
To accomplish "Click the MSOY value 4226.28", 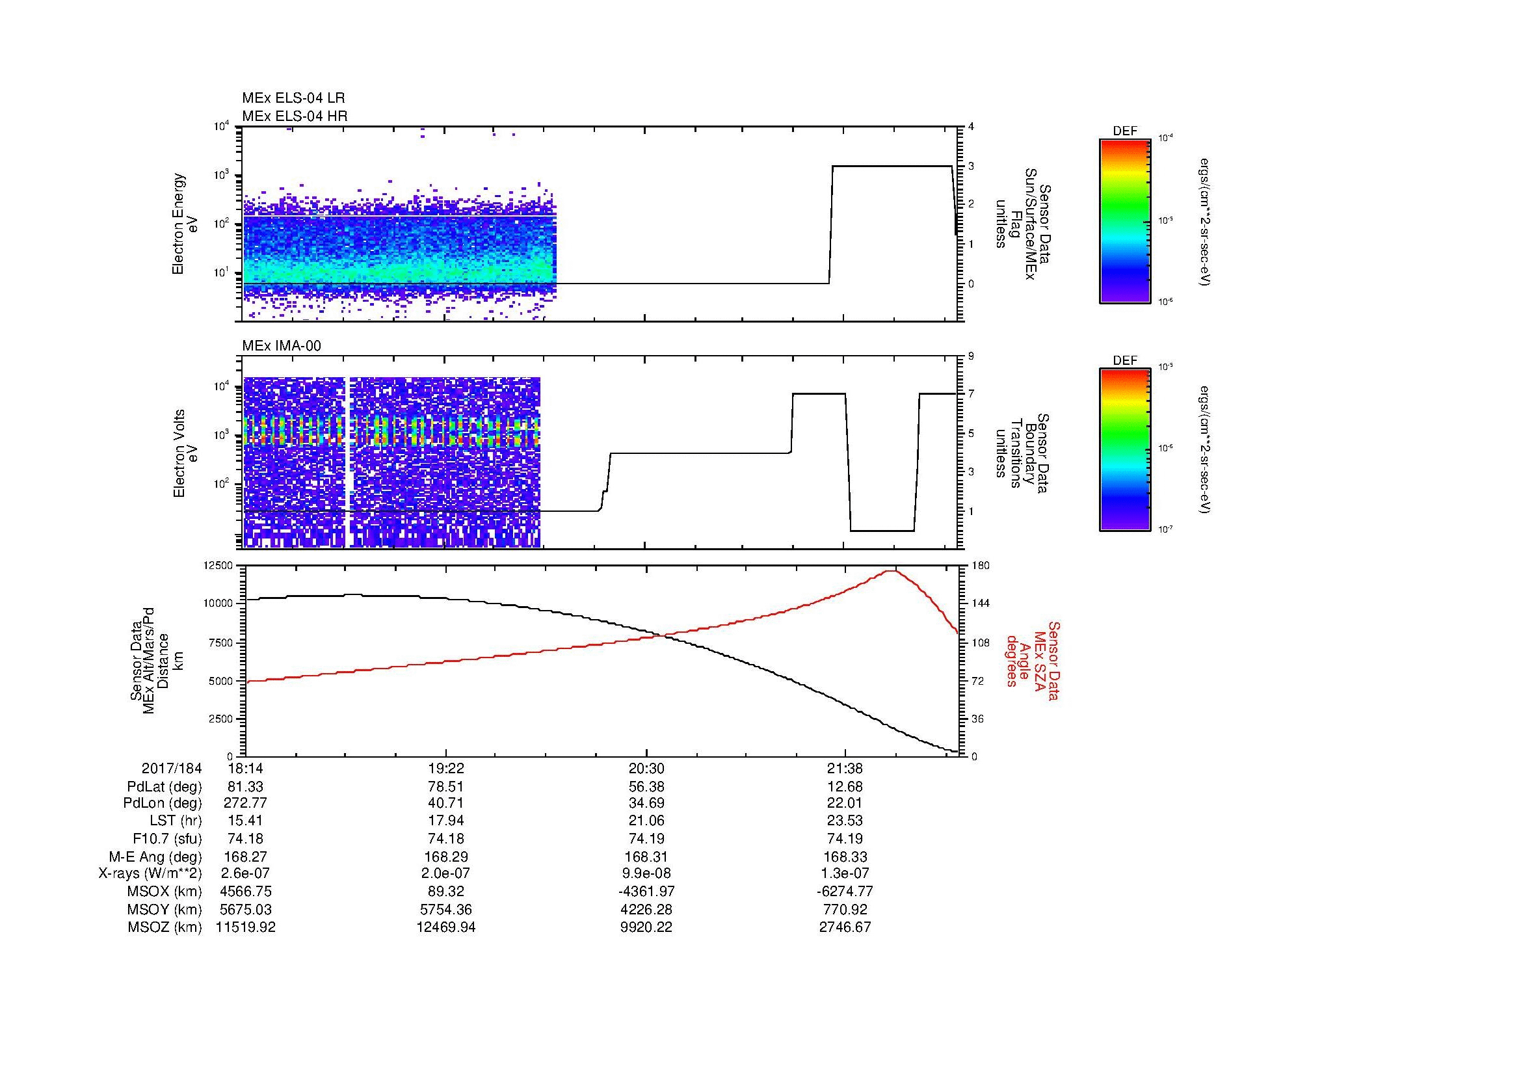I will 646,909.
